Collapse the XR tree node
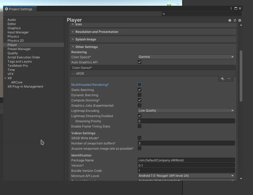 5,78
